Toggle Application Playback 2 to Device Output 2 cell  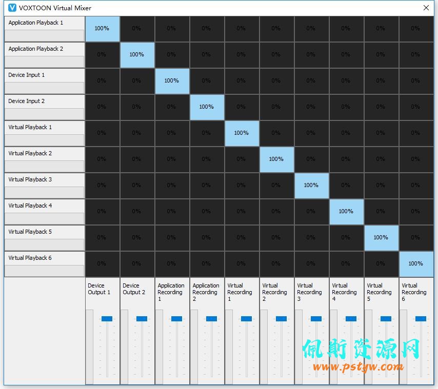pos(137,55)
